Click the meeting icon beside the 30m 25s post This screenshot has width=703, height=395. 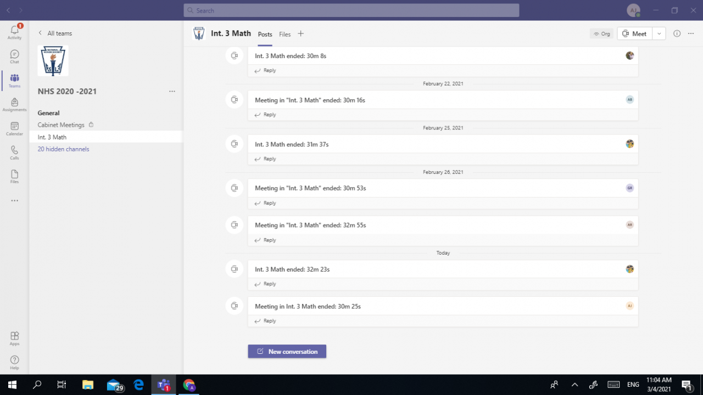point(235,306)
